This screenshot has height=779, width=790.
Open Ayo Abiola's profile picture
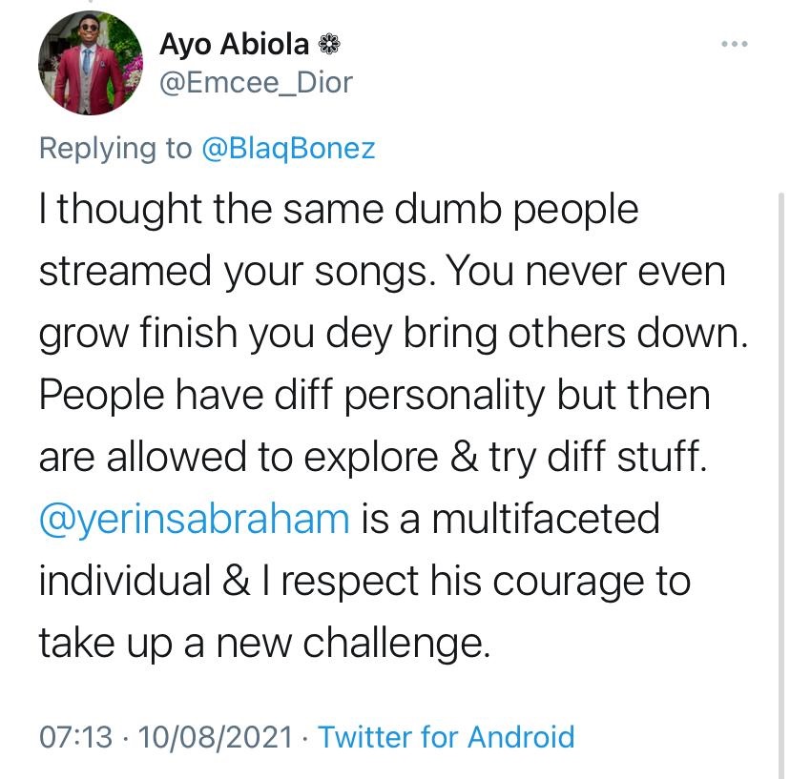pos(86,64)
